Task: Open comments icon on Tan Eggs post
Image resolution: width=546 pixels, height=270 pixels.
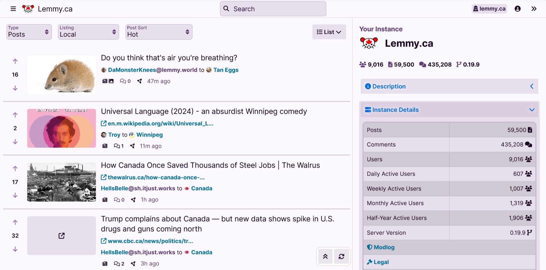Action: [125, 81]
